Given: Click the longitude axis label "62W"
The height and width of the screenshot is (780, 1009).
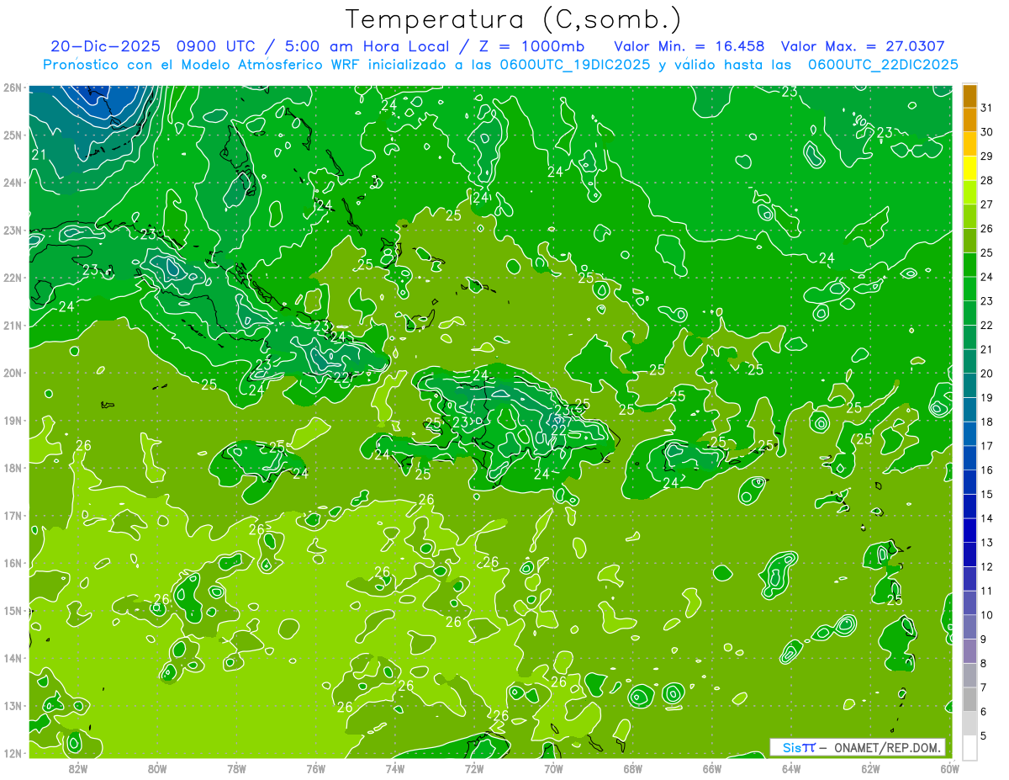Looking at the screenshot, I should coord(871,768).
